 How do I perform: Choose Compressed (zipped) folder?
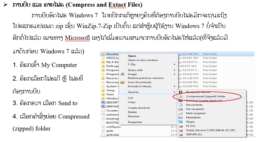coord(205,96)
